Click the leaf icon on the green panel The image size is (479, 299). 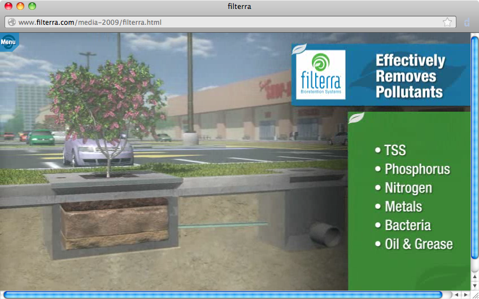point(356,118)
